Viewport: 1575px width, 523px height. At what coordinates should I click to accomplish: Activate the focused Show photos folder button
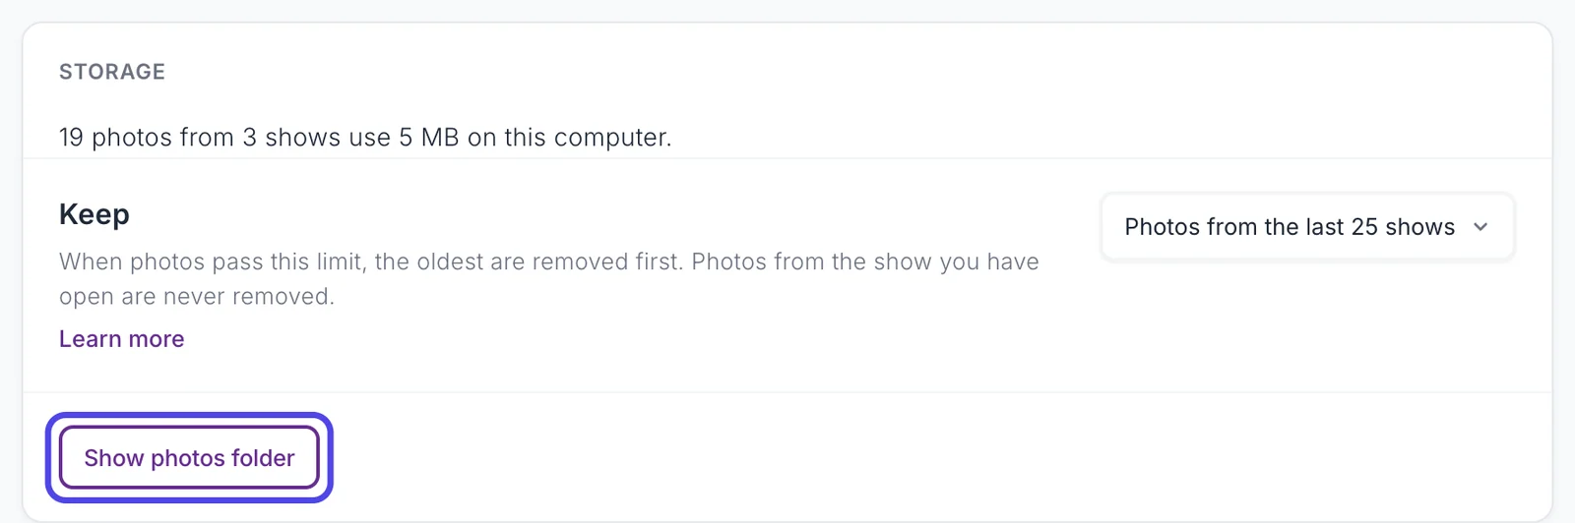click(x=189, y=457)
